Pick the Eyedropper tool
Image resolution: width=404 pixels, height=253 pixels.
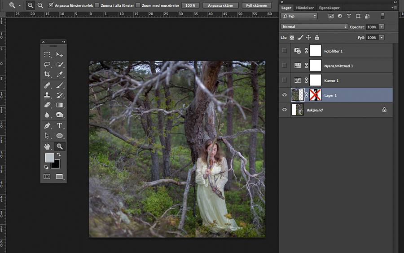pyautogui.click(x=60, y=75)
